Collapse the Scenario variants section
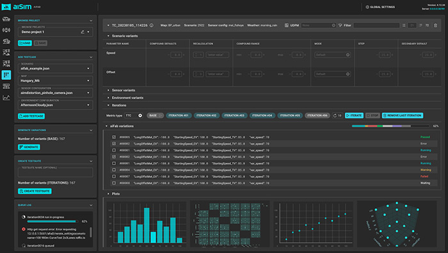 pos(108,36)
